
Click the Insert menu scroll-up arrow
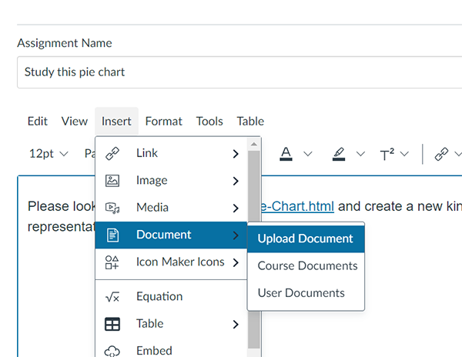[253, 144]
